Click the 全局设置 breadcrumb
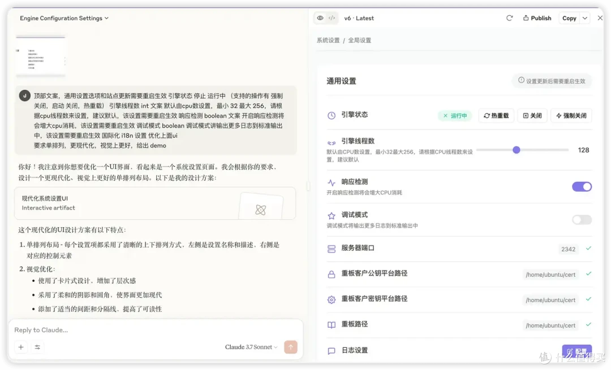 [x=359, y=40]
